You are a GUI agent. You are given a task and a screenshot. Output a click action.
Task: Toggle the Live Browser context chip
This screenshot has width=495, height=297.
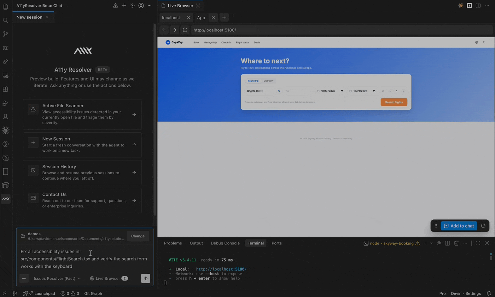(x=109, y=278)
